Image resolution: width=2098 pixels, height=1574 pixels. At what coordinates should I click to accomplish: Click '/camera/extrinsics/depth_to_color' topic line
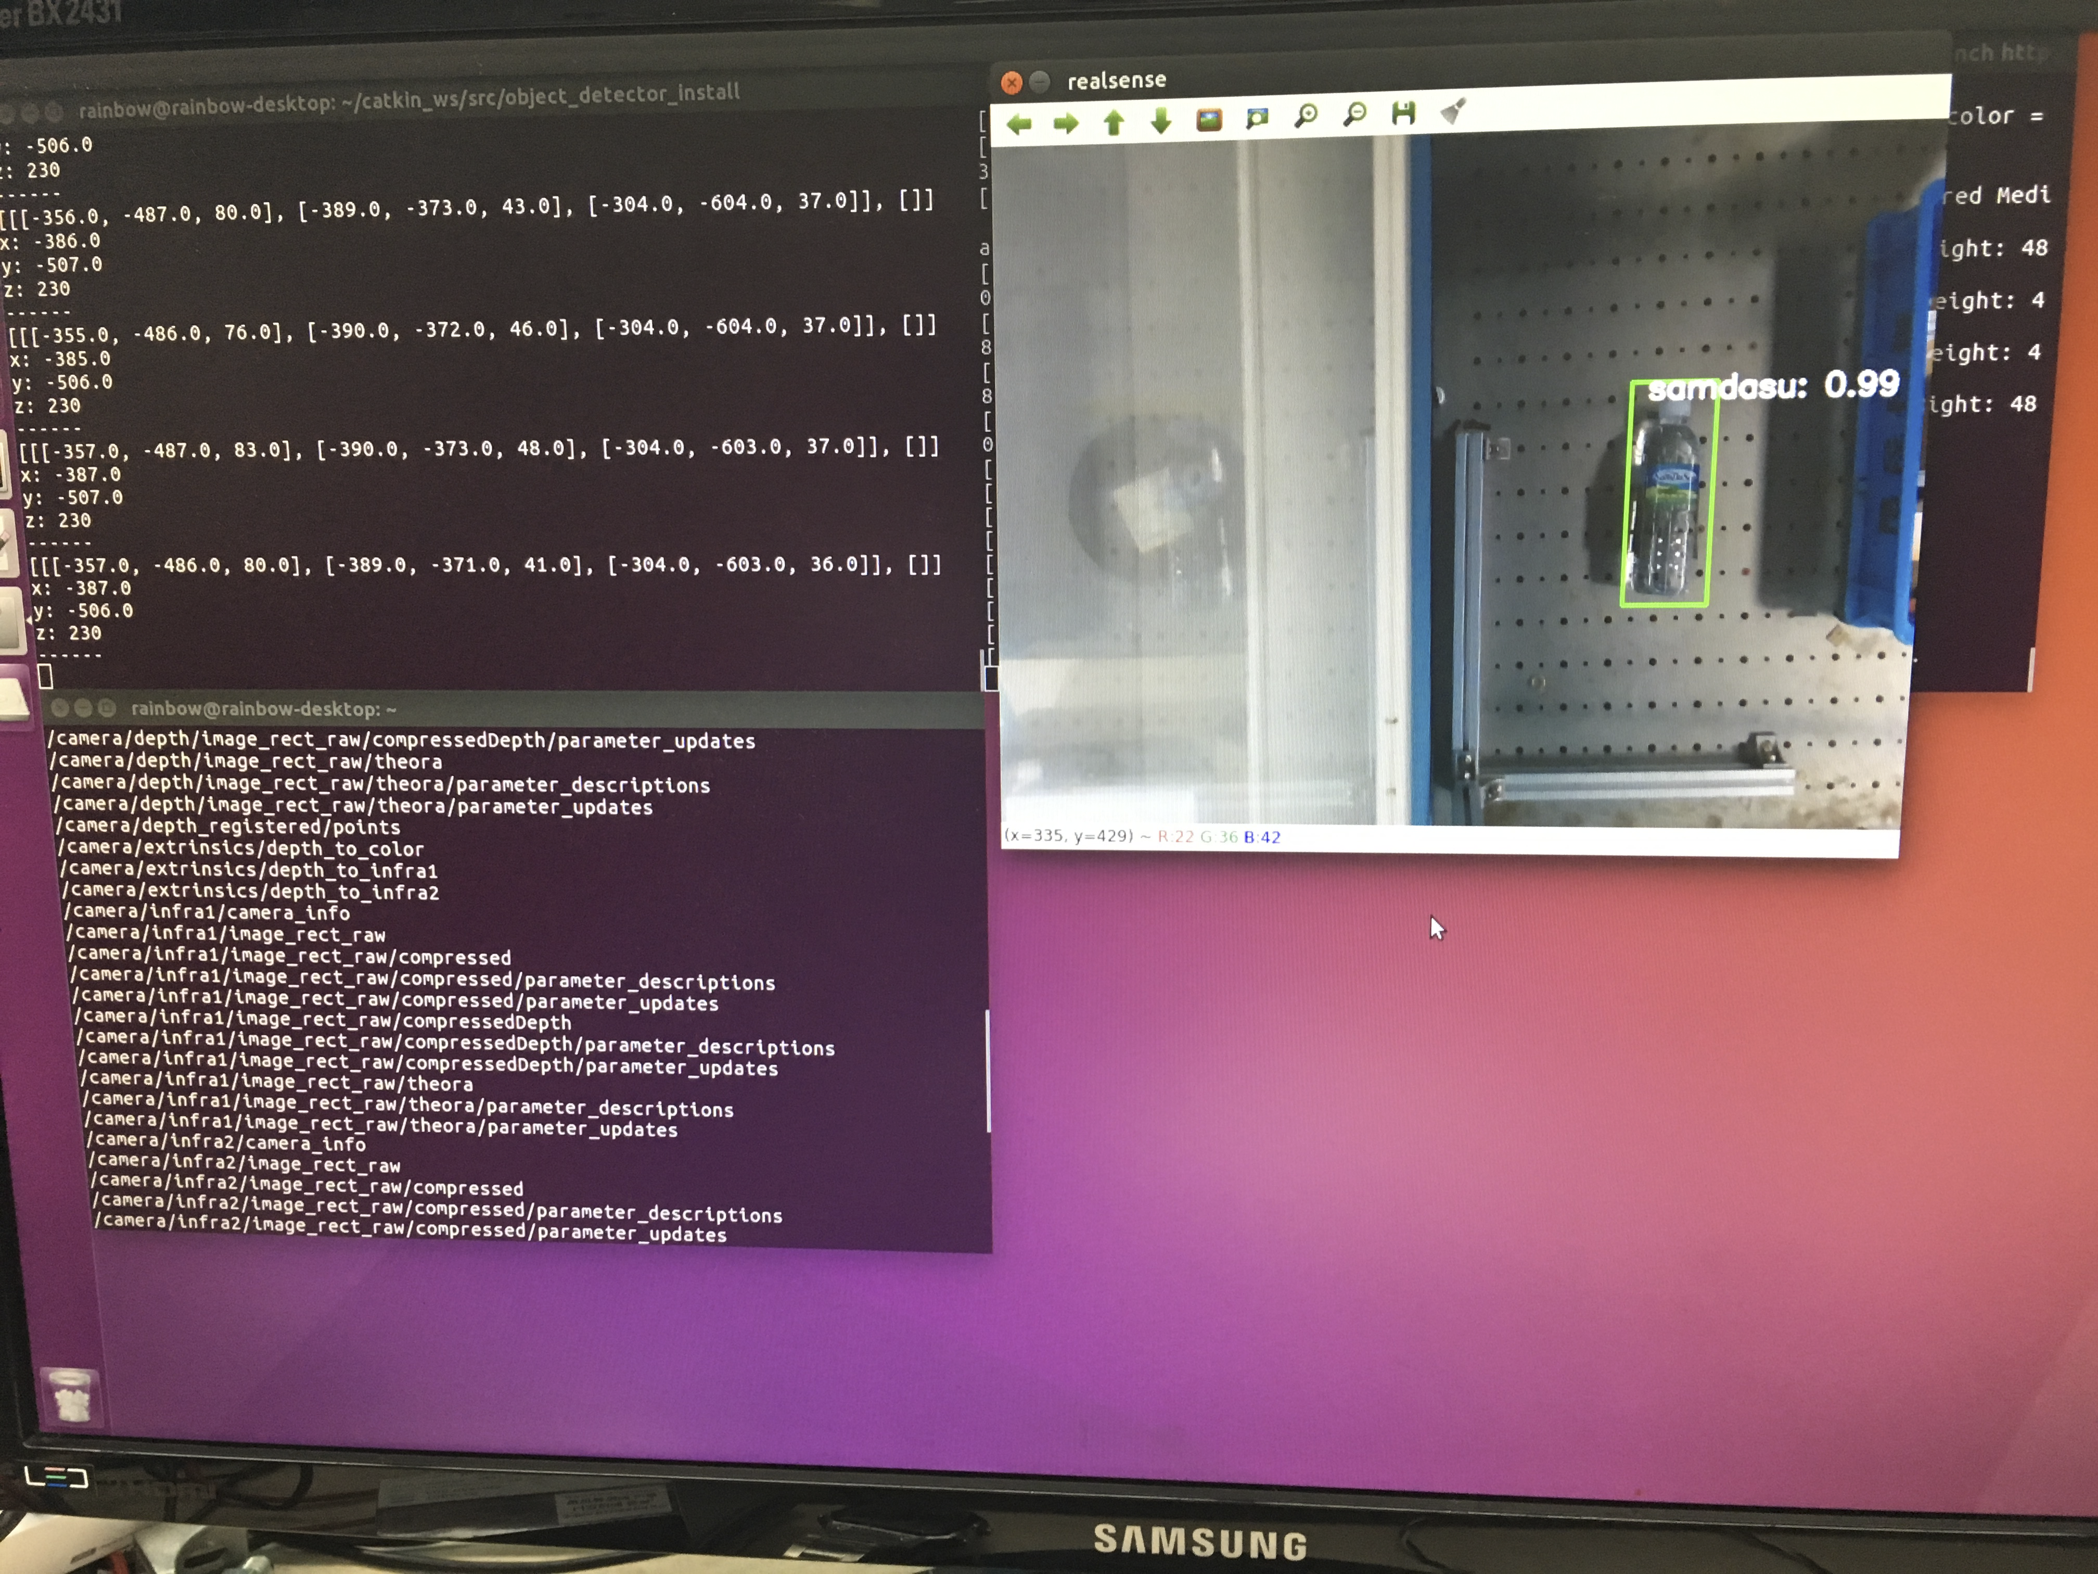tap(241, 848)
